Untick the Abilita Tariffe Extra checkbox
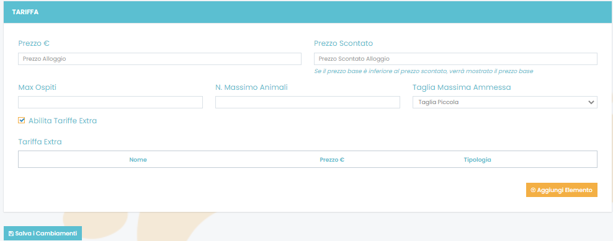Screen dimensions: 613x241 click(22, 120)
